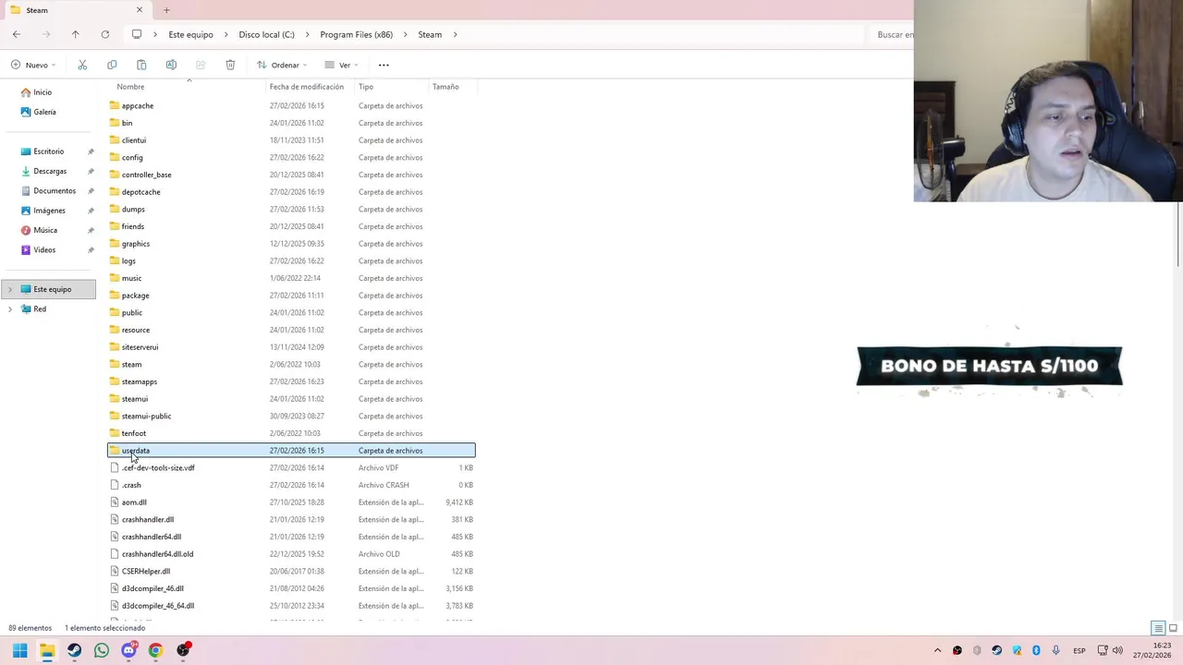Unpin Documentos using its pin icon
The height and width of the screenshot is (665, 1183).
[91, 191]
